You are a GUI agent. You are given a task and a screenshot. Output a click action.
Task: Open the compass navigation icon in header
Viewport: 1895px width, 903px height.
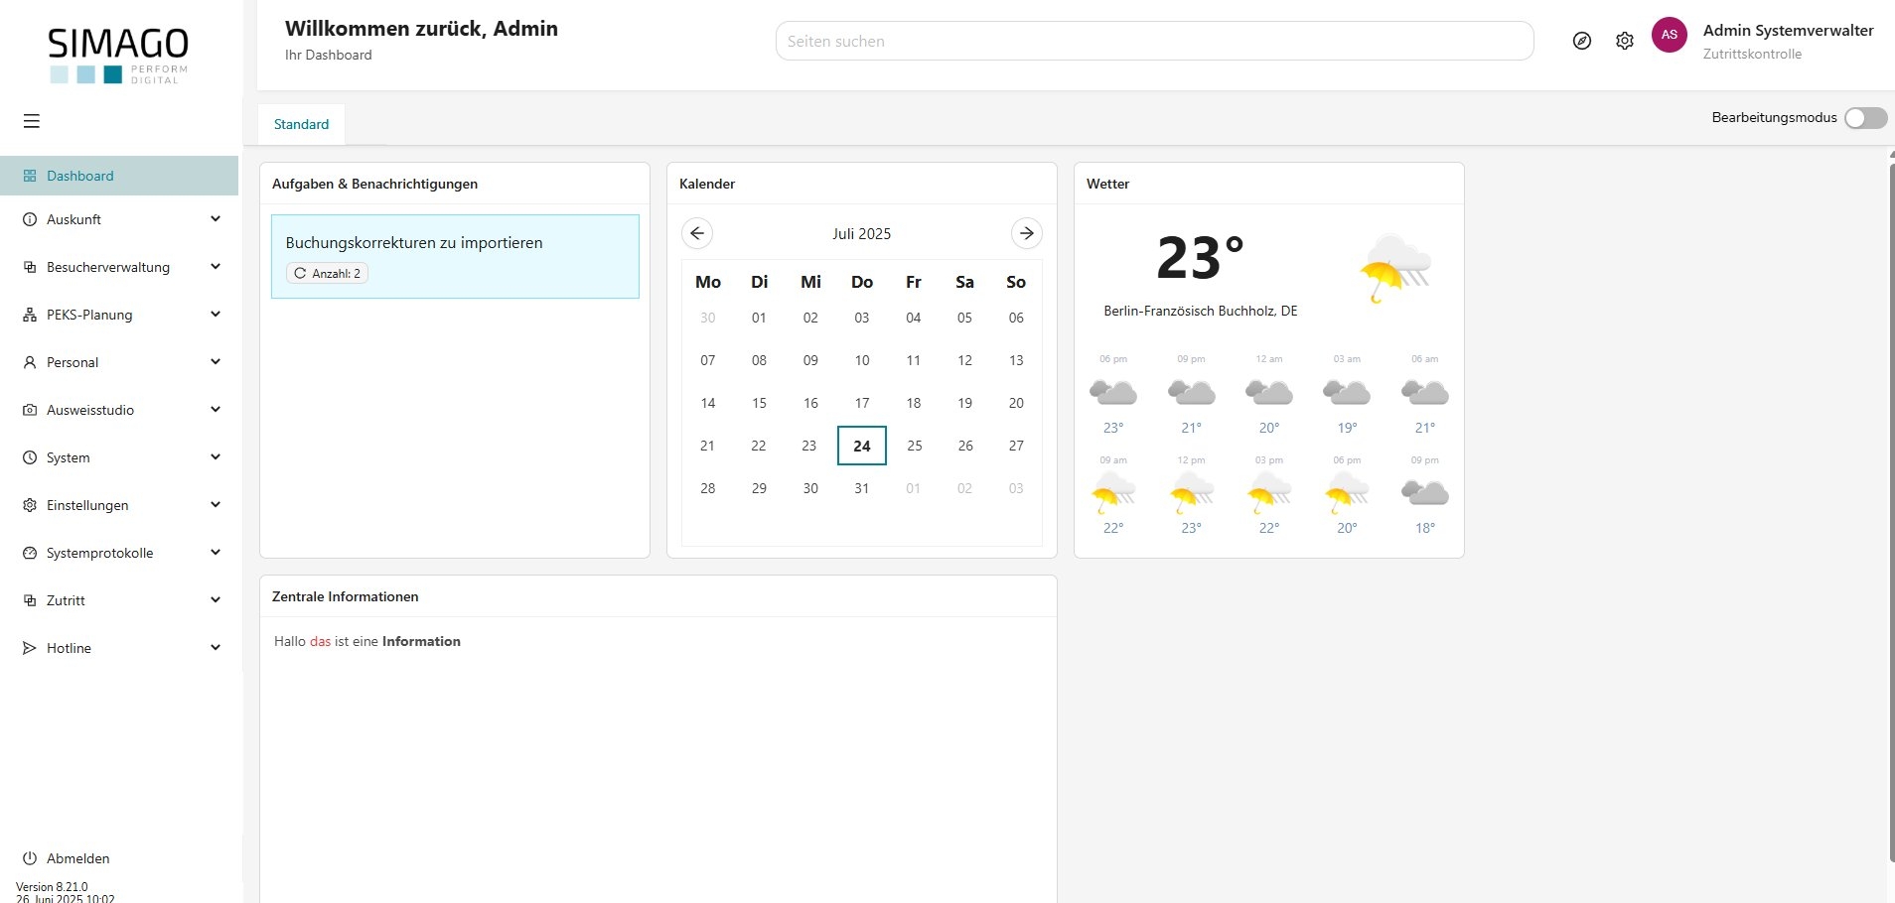[1582, 41]
